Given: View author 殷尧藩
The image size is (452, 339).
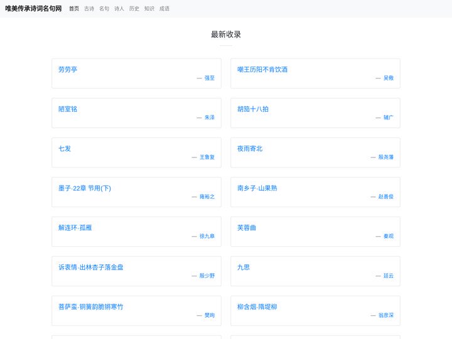Looking at the screenshot, I should (386, 157).
